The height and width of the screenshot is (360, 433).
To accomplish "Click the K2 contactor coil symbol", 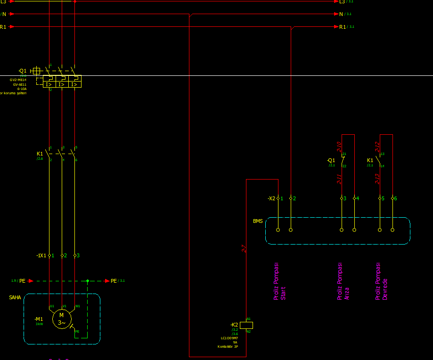I will pos(246,325).
